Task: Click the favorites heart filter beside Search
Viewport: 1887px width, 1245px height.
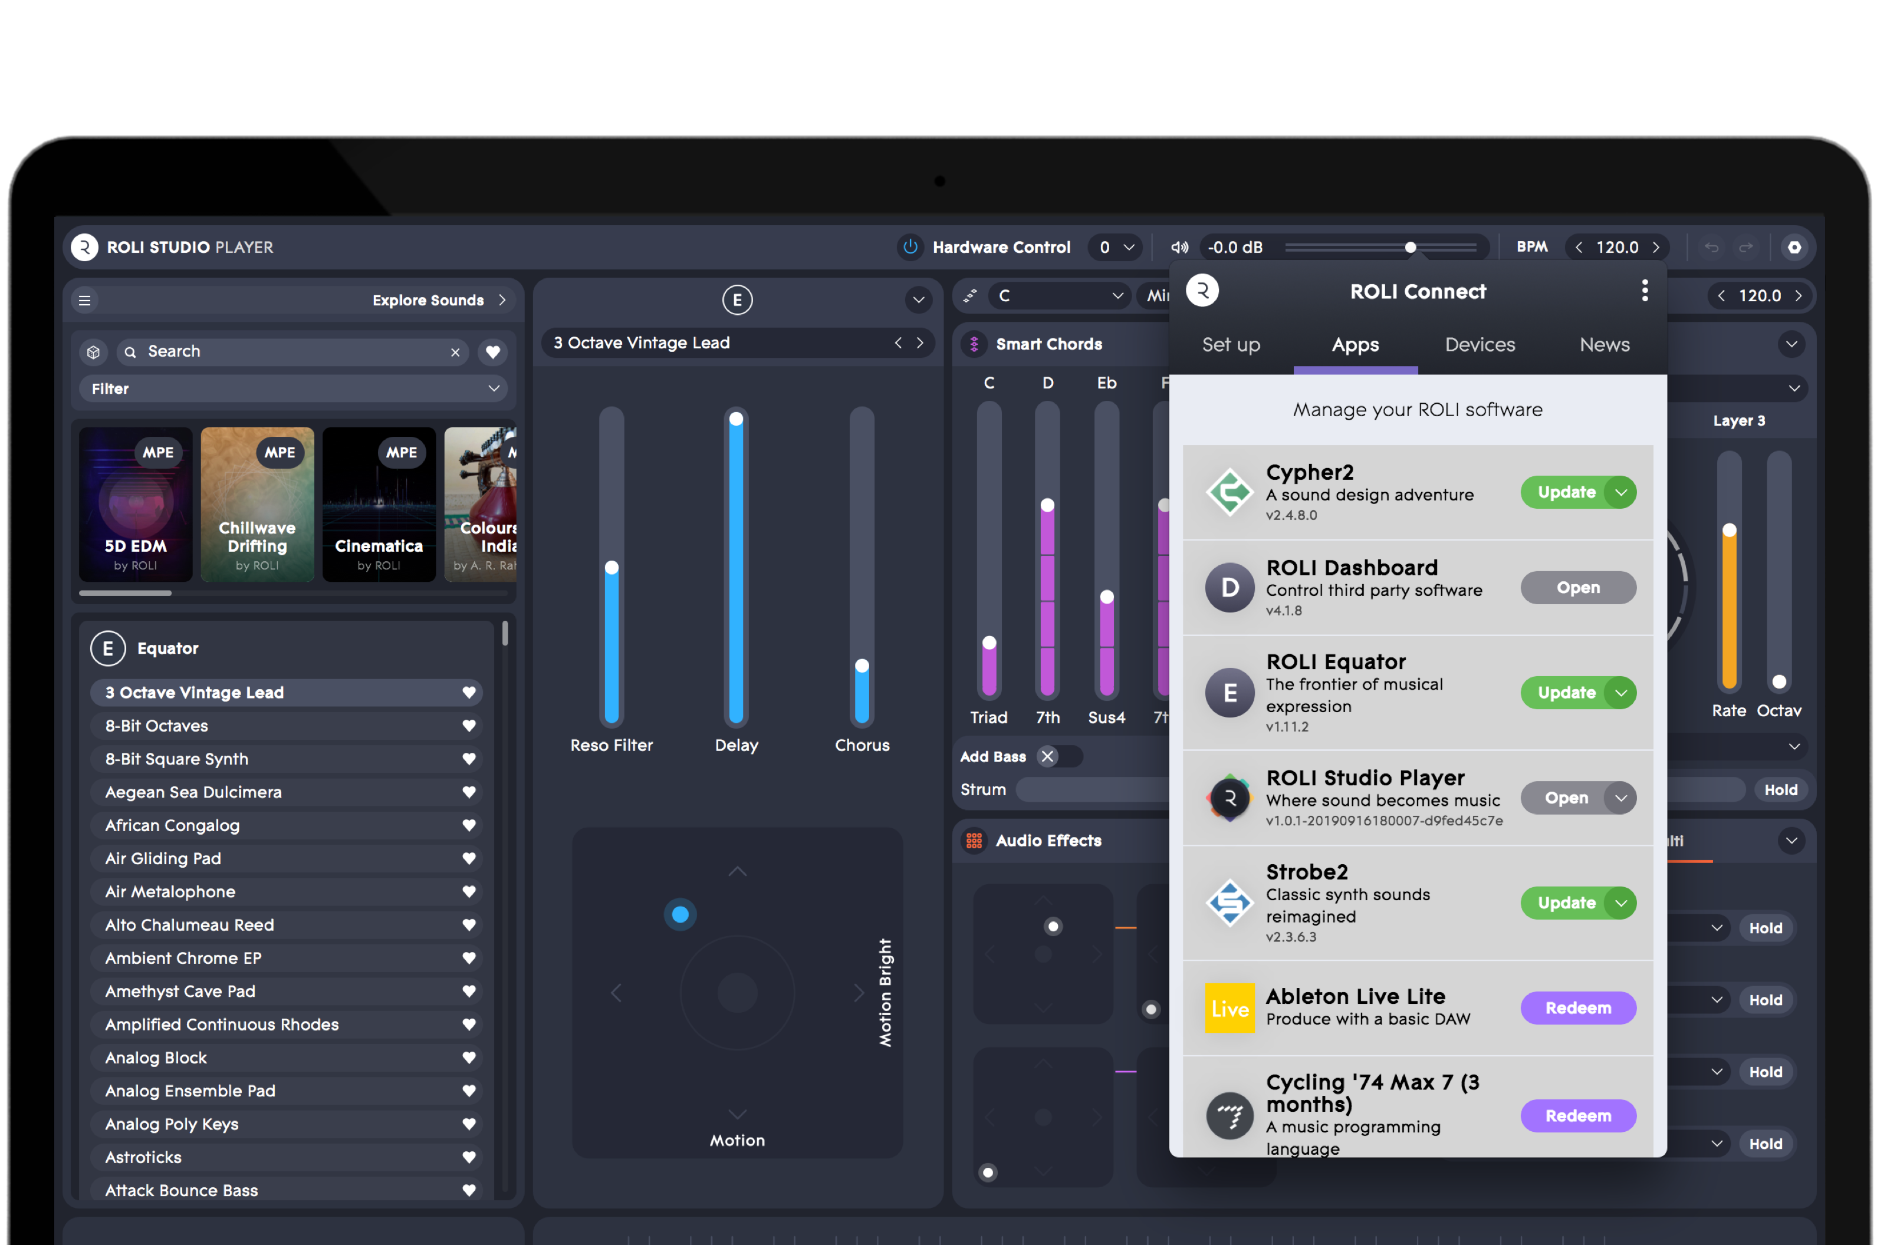Action: point(492,352)
